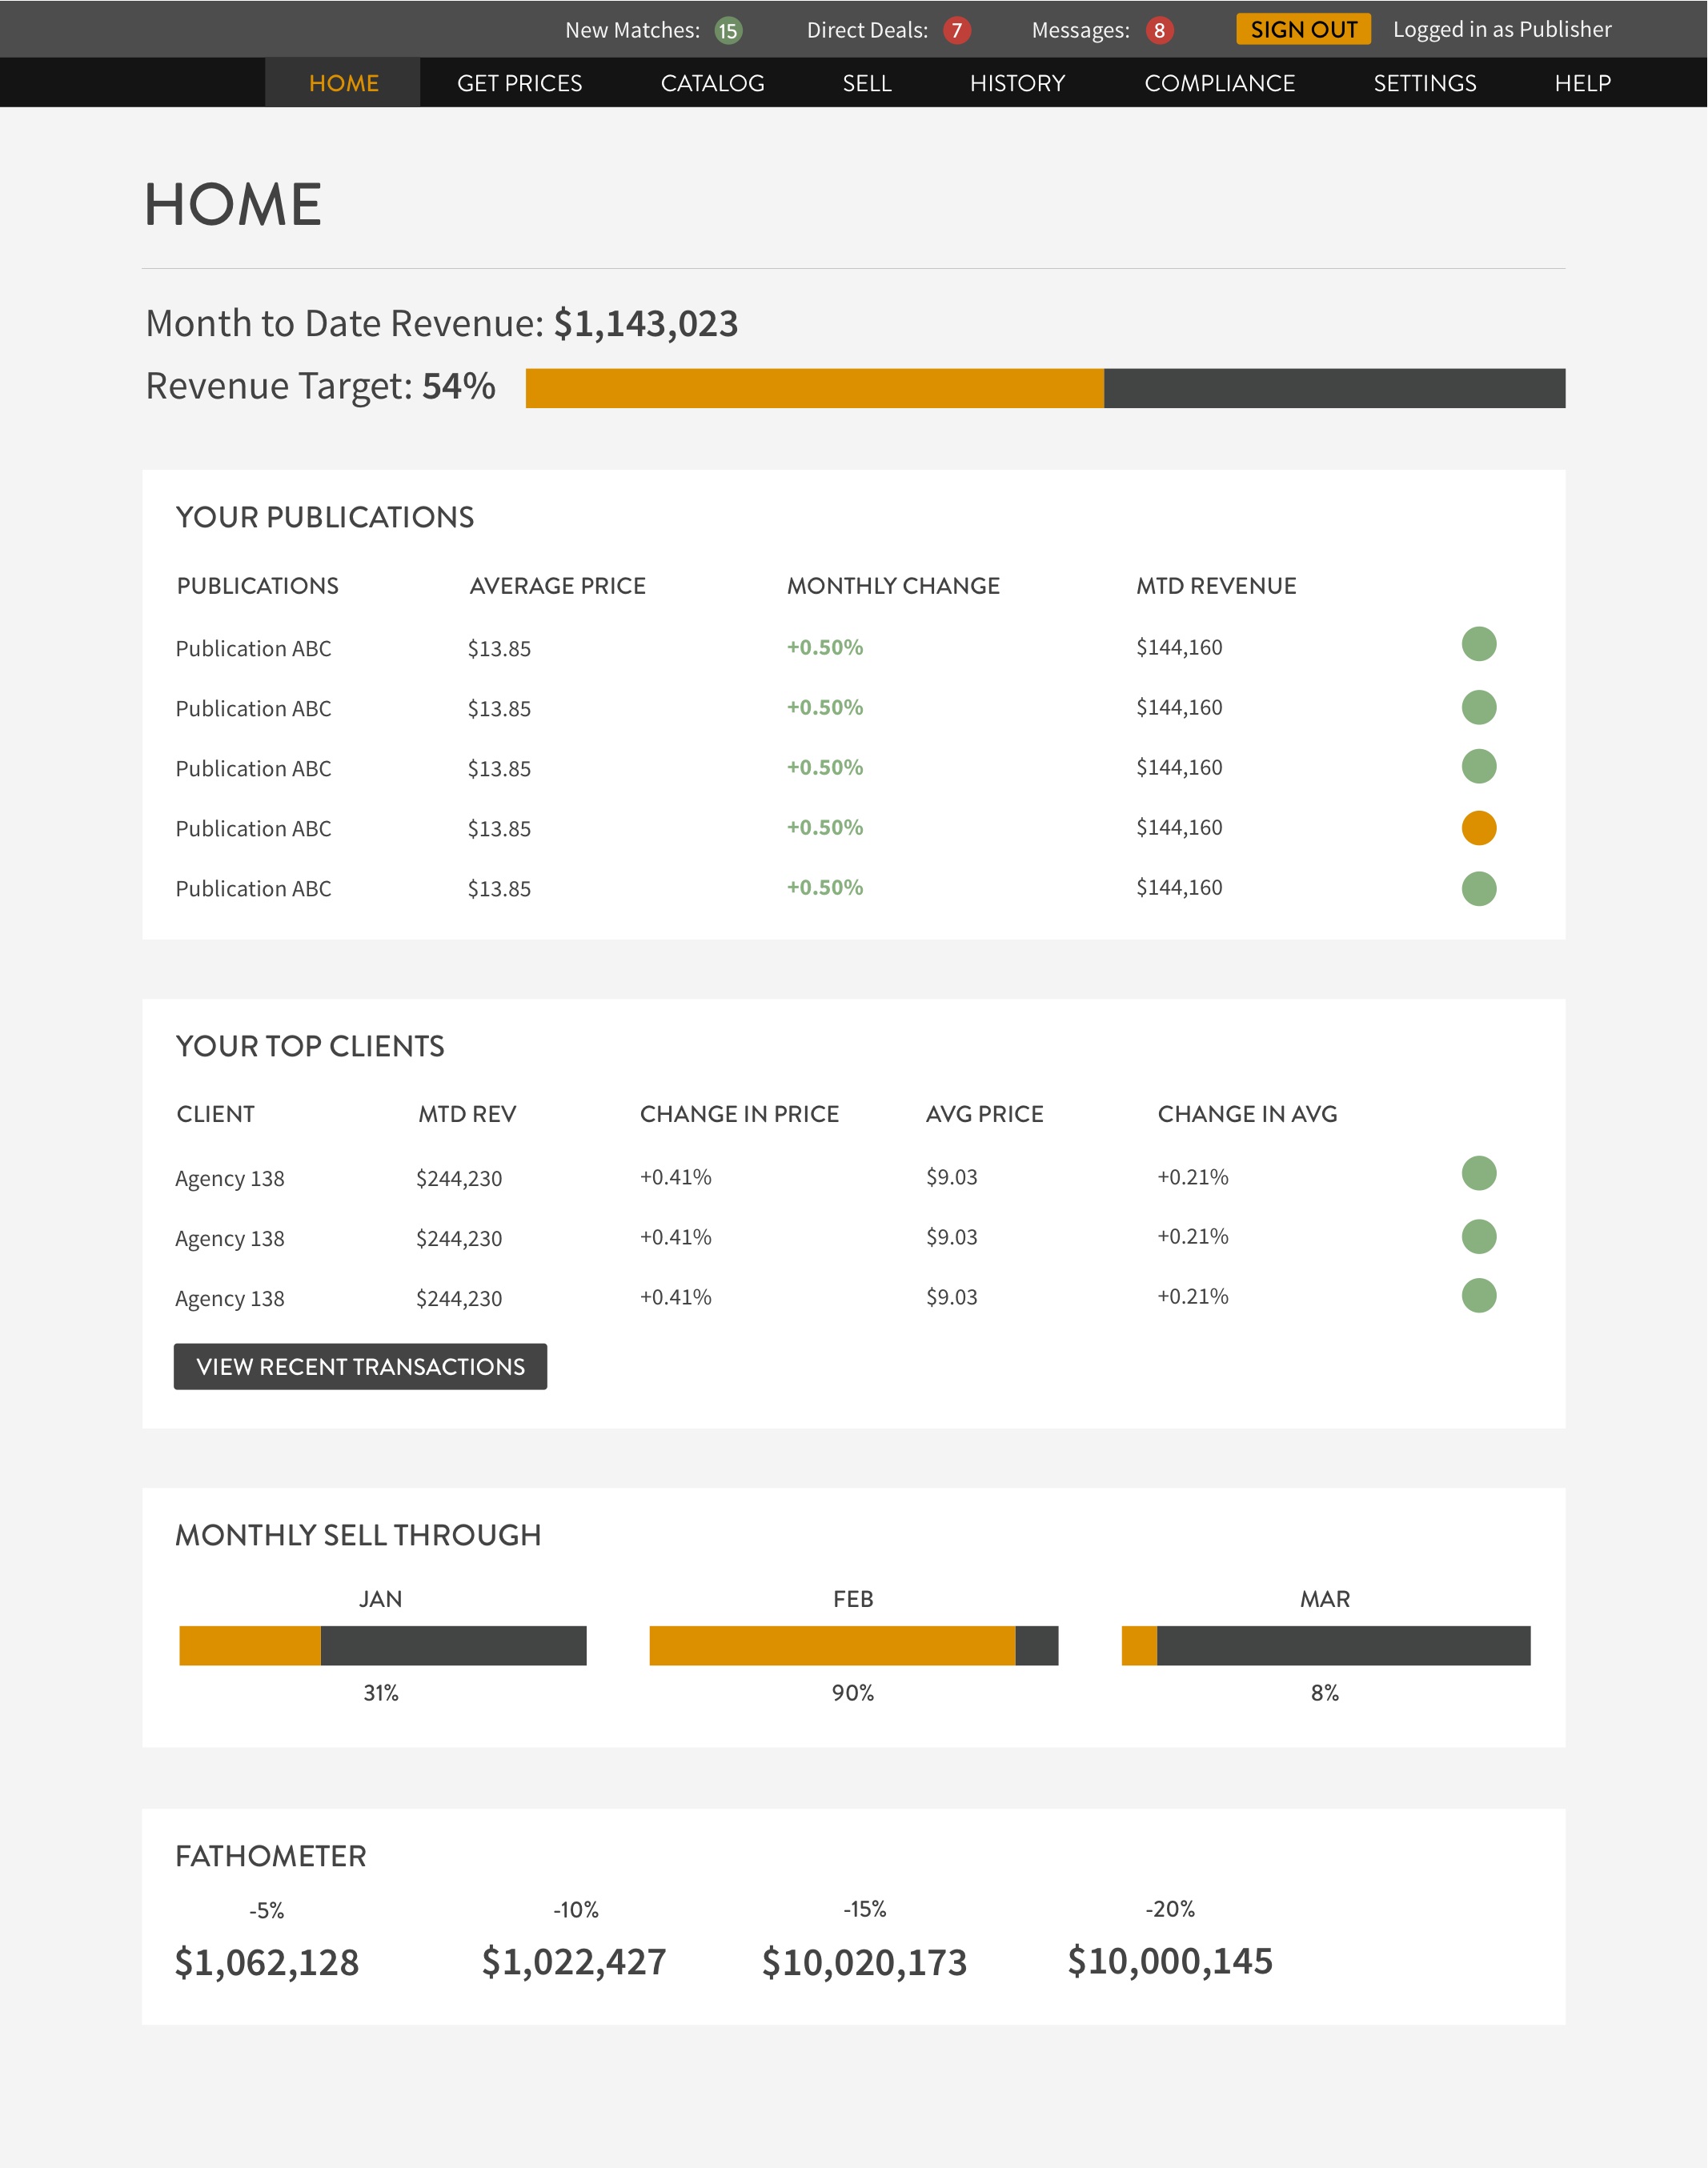The height and width of the screenshot is (2168, 1708).
Task: Click the Fathometer -5% revenue value
Action: (267, 1962)
